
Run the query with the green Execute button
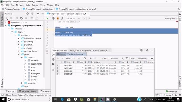pyautogui.click(x=47, y=18)
